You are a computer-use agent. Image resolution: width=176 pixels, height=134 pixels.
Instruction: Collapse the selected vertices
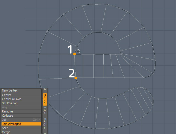[21, 116]
